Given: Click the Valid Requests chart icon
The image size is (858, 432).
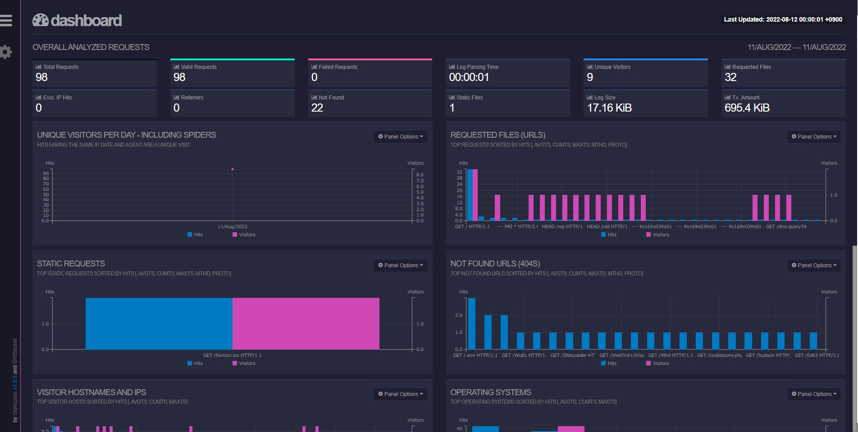Looking at the screenshot, I should click(x=176, y=67).
